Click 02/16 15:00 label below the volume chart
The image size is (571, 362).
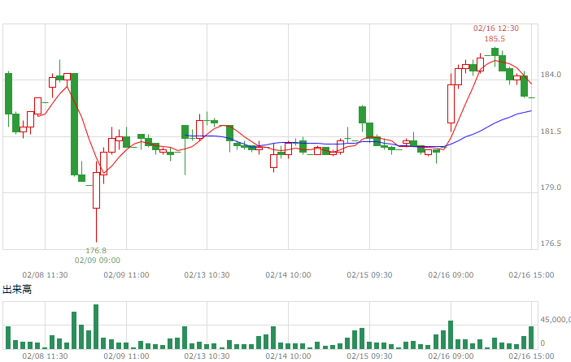click(x=531, y=356)
